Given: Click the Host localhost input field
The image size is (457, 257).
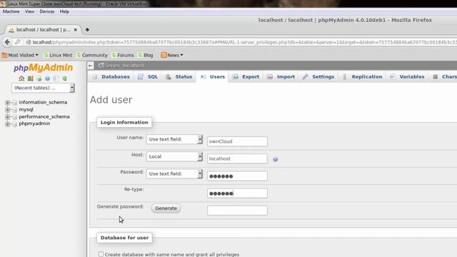Looking at the screenshot, I should tap(237, 158).
